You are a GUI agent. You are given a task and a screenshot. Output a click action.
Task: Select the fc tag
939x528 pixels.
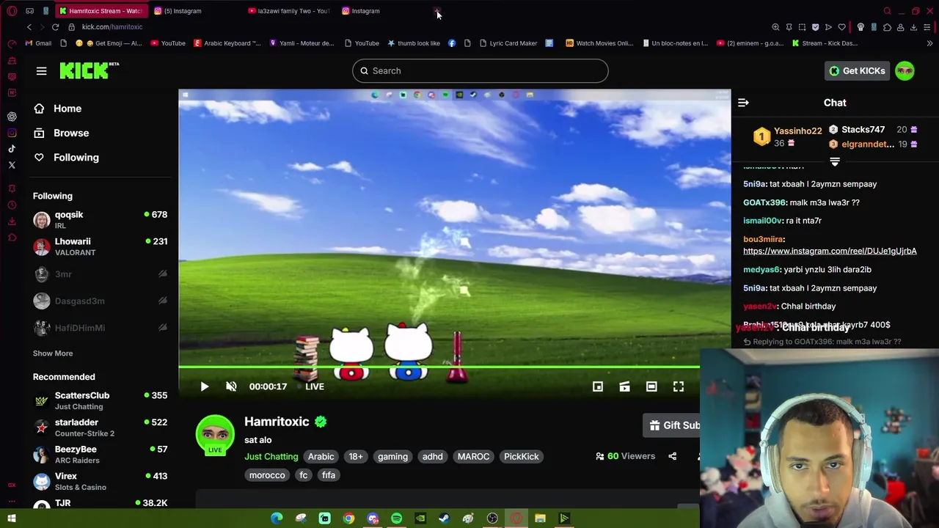point(303,475)
